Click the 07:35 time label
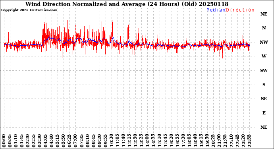Image resolution: width=274 pixels, height=149 pixels. pyautogui.click(x=82, y=141)
